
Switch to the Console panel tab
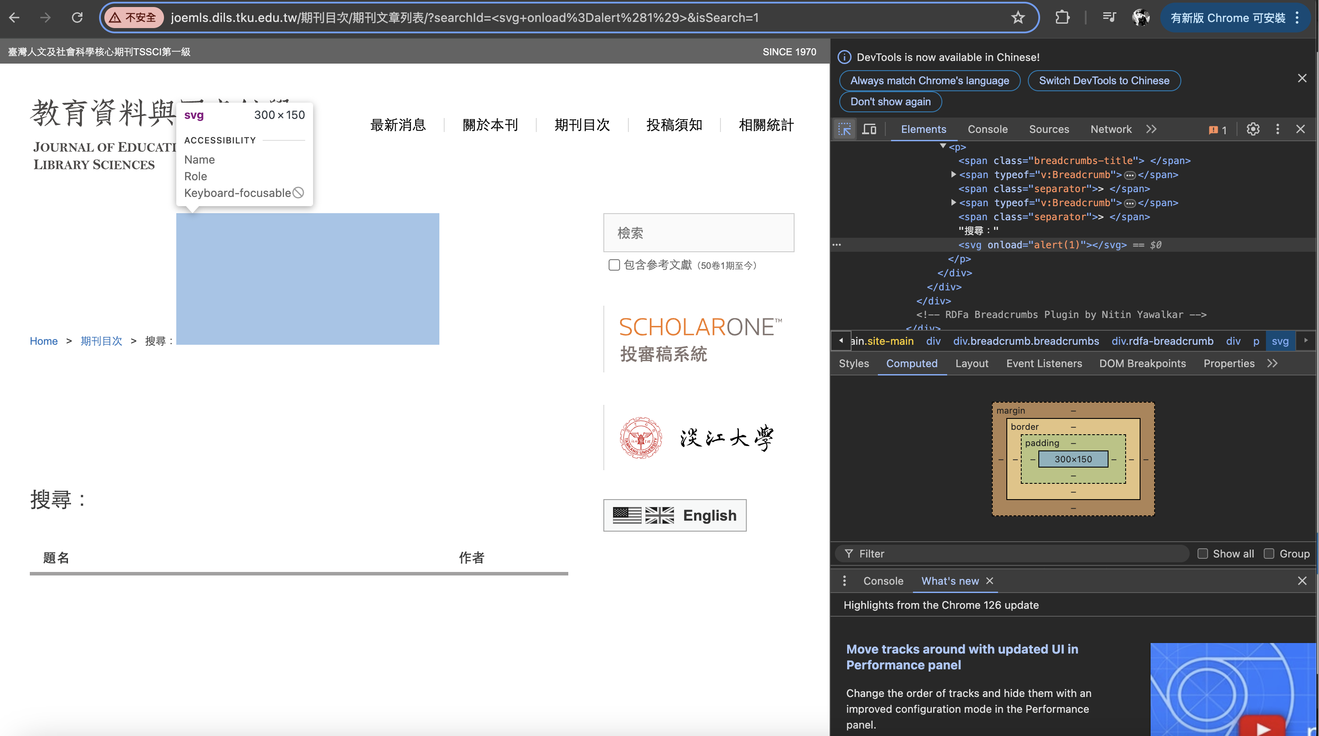(987, 129)
